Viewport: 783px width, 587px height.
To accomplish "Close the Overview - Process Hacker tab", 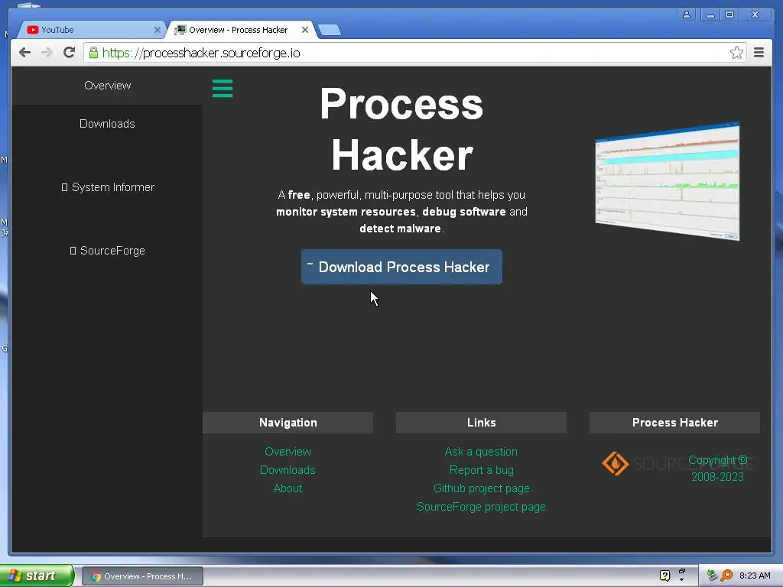I will pos(304,30).
